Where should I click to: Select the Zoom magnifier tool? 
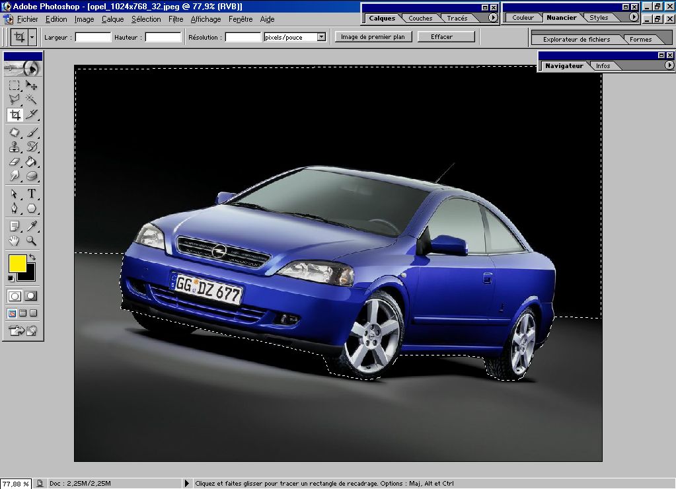click(32, 241)
